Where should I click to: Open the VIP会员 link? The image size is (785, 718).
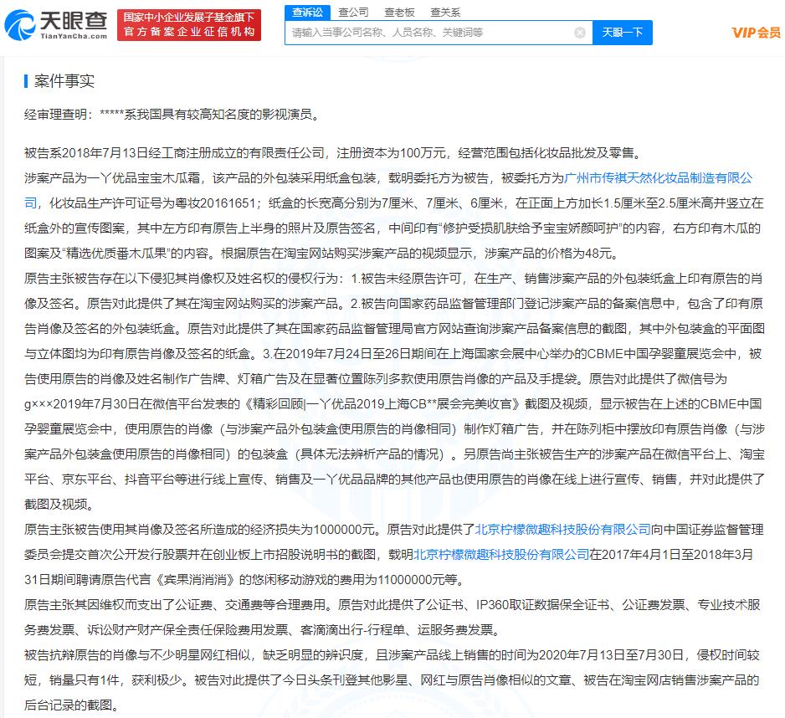click(x=756, y=33)
